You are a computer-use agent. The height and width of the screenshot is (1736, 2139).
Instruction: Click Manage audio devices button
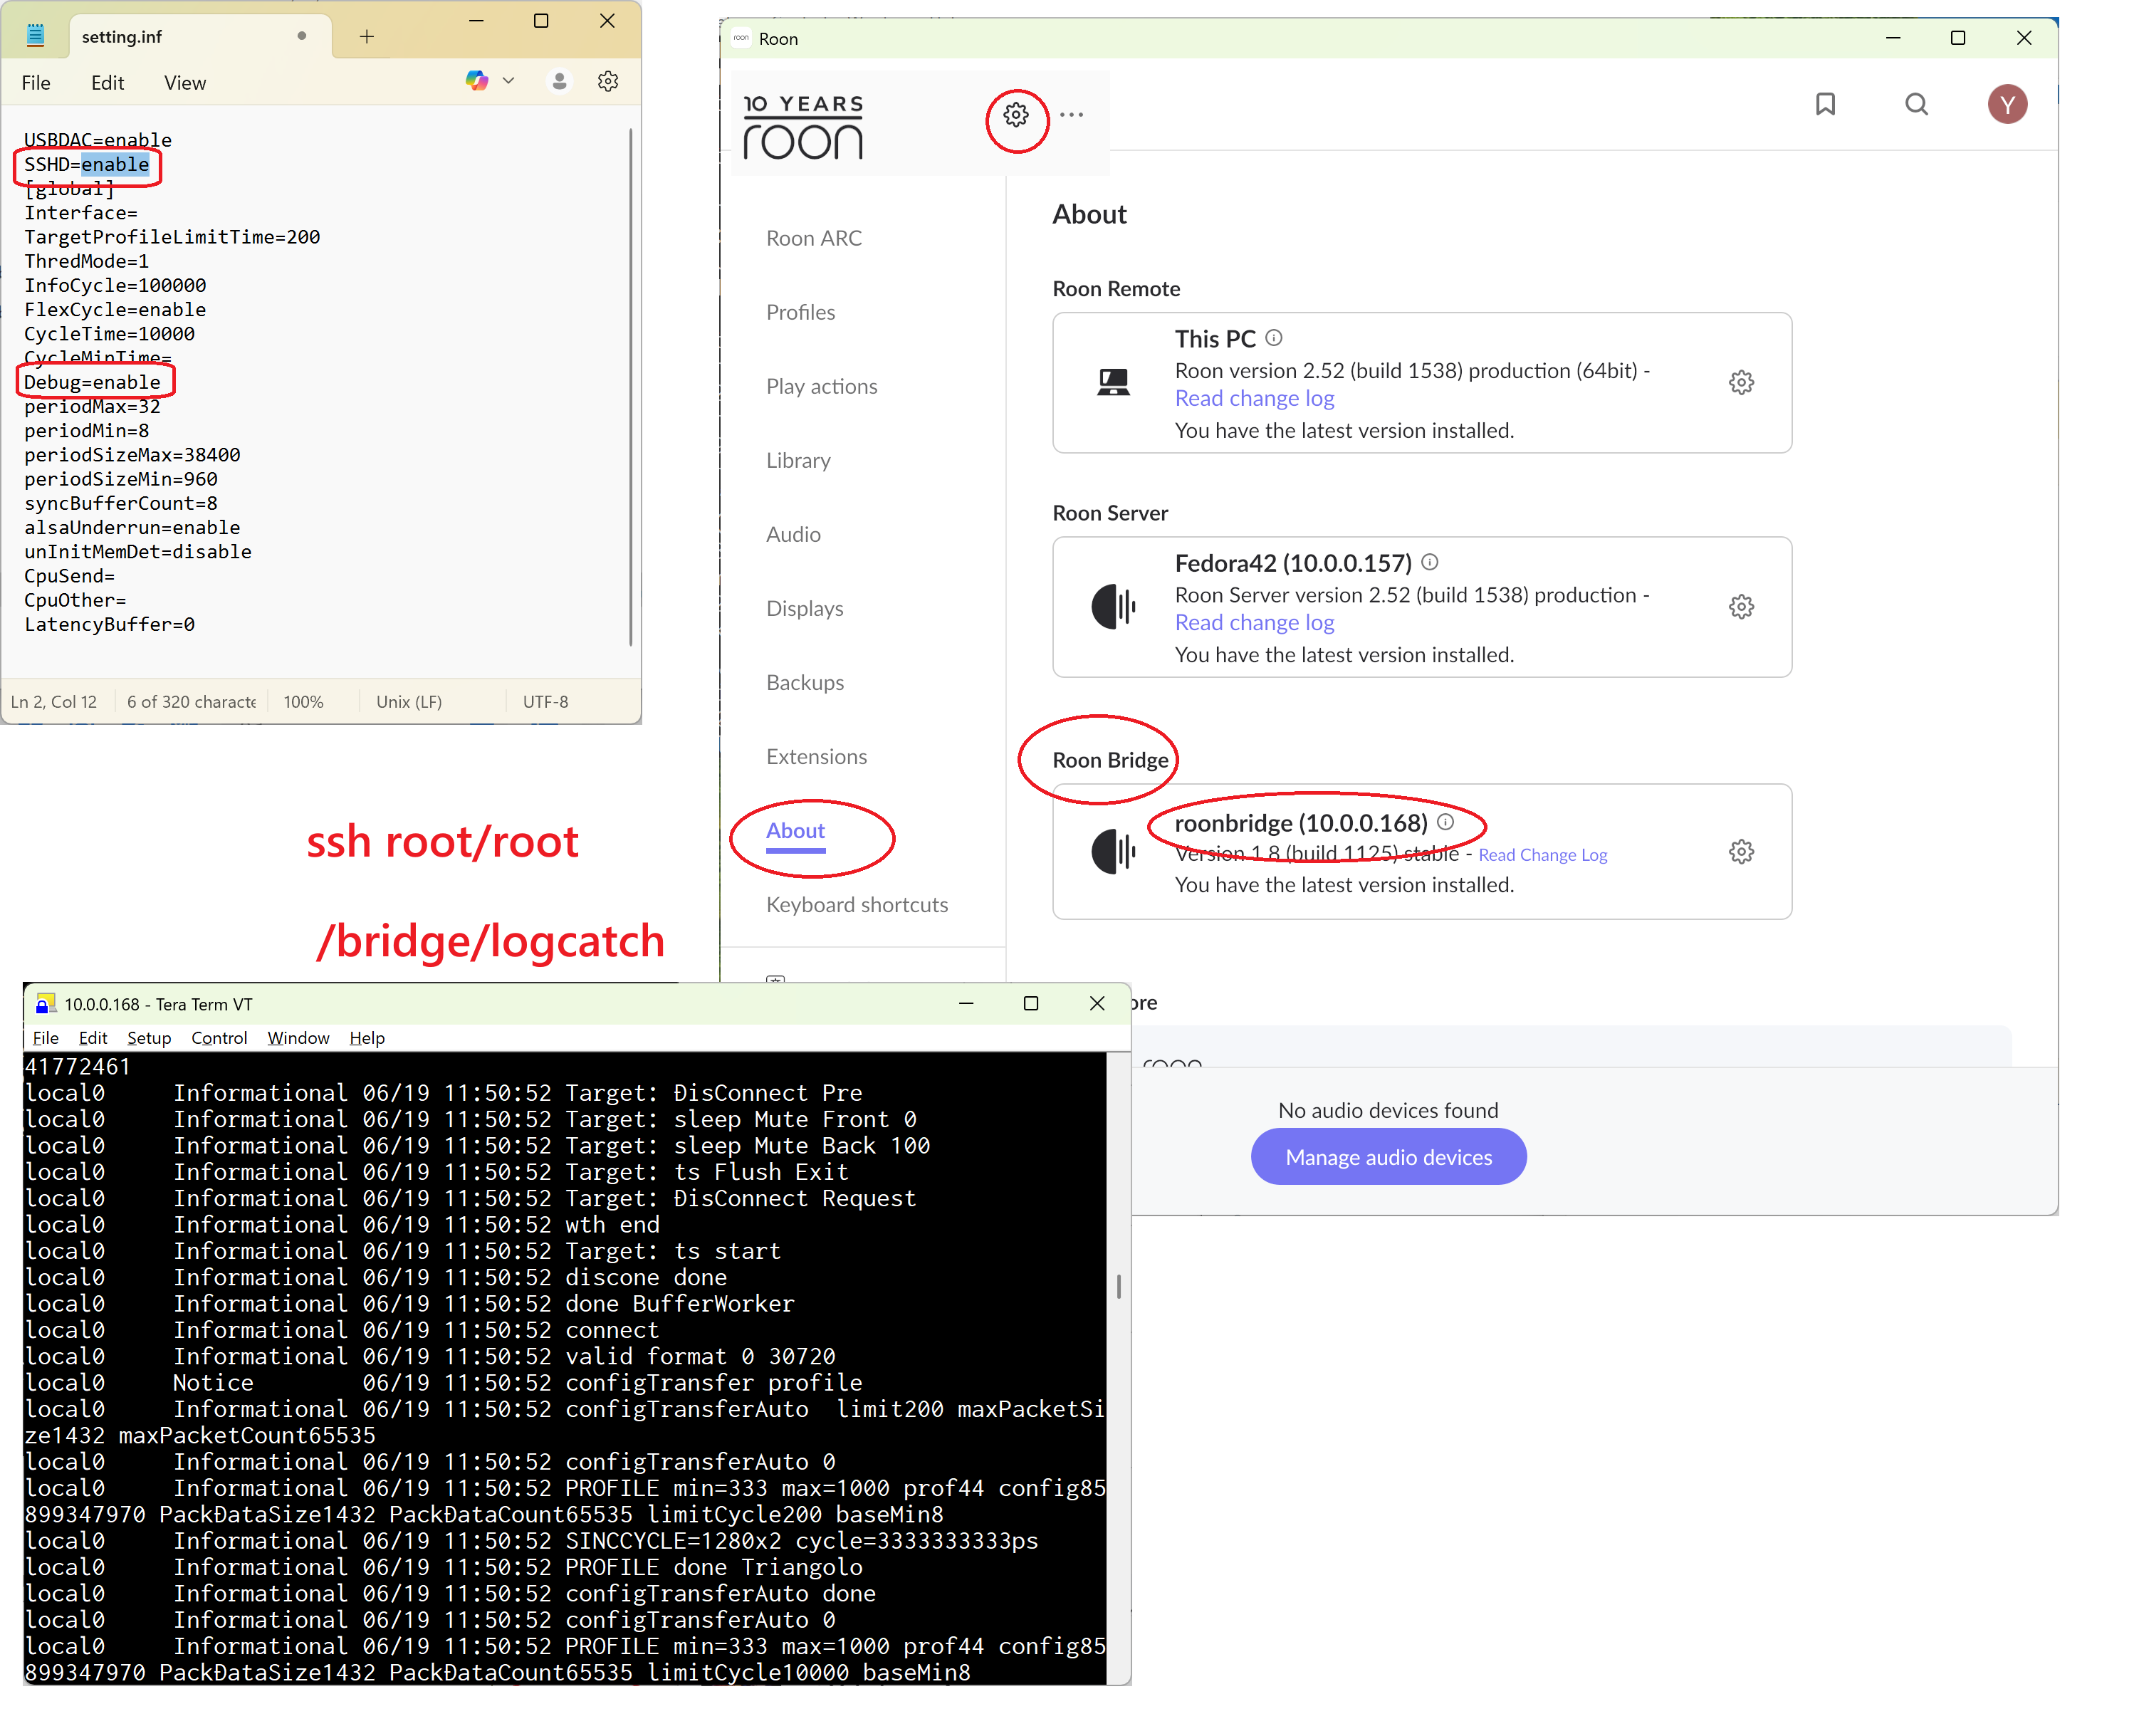(x=1388, y=1157)
